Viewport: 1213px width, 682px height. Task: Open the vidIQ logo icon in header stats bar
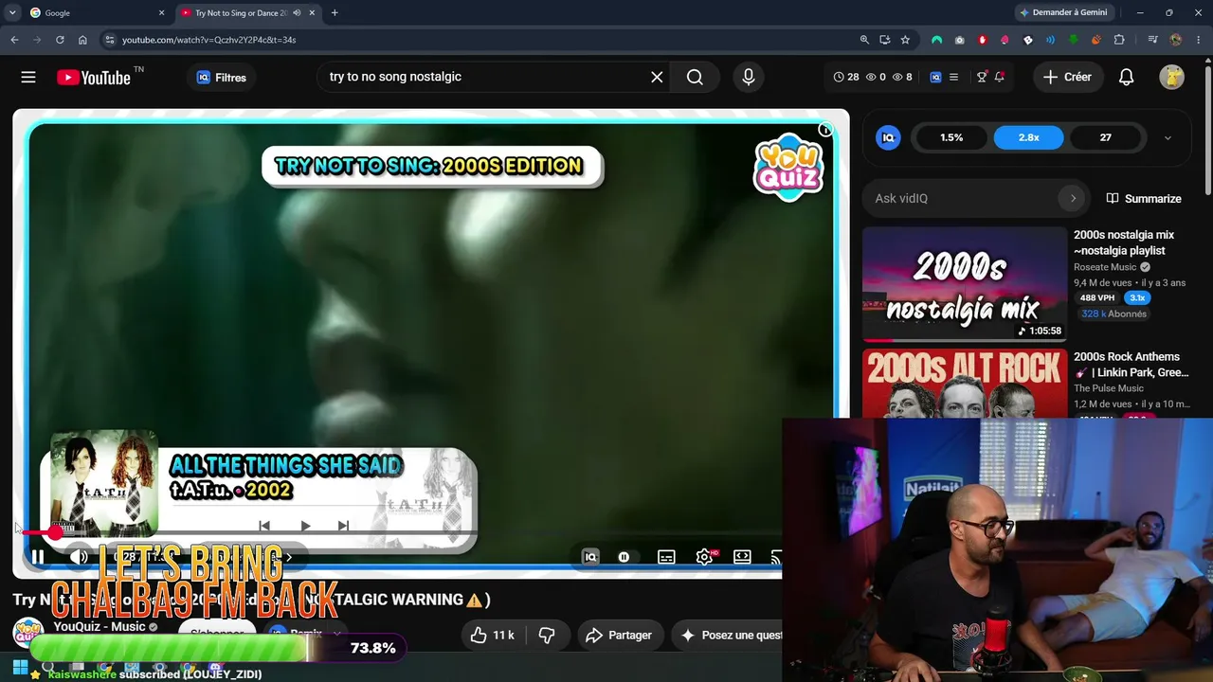tap(935, 77)
